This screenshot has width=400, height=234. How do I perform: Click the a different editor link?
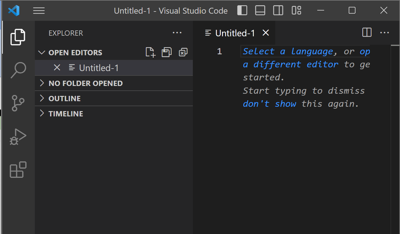pos(291,64)
